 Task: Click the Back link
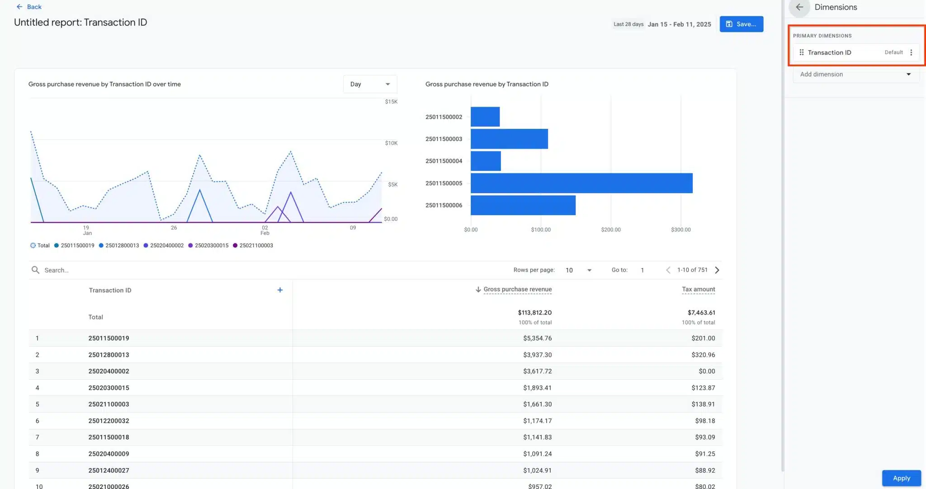click(x=34, y=7)
